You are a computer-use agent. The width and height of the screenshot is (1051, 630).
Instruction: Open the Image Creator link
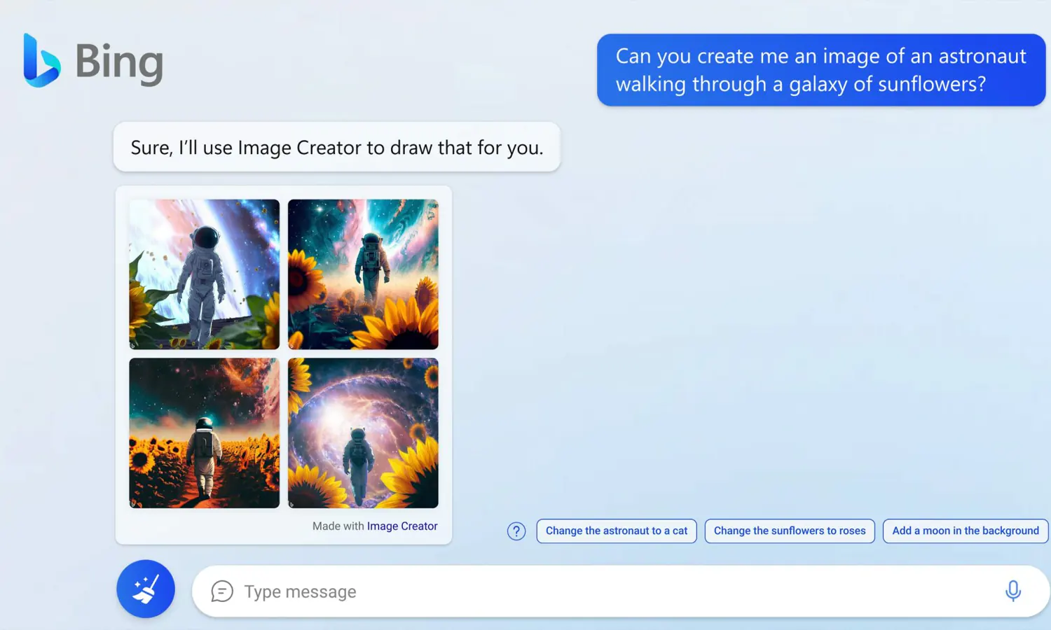click(x=402, y=526)
